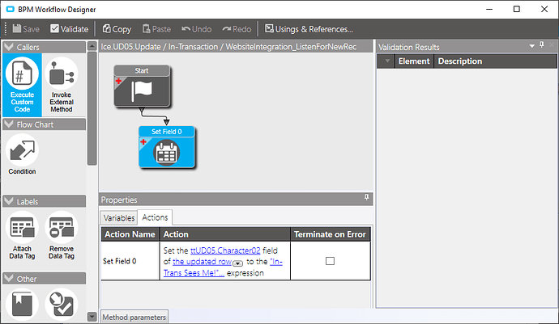Select the Set Field 0 node

[167, 146]
